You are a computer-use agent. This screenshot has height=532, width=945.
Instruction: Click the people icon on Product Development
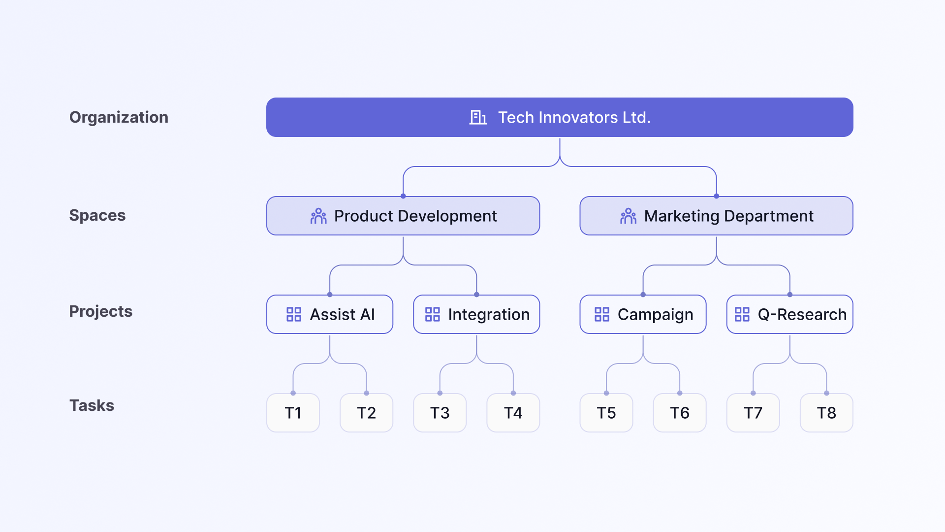[x=318, y=216]
